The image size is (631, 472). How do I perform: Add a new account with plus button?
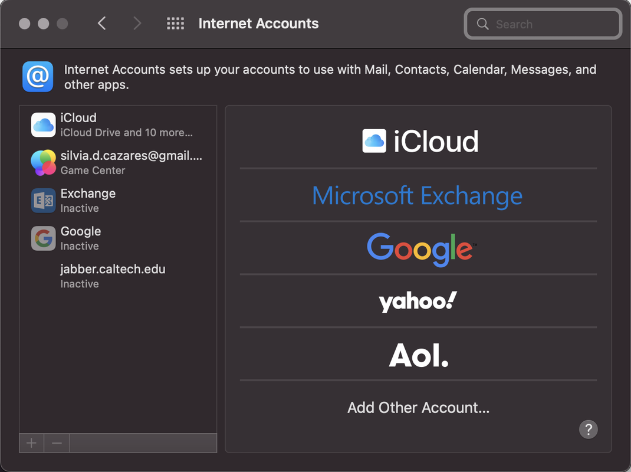pos(32,443)
